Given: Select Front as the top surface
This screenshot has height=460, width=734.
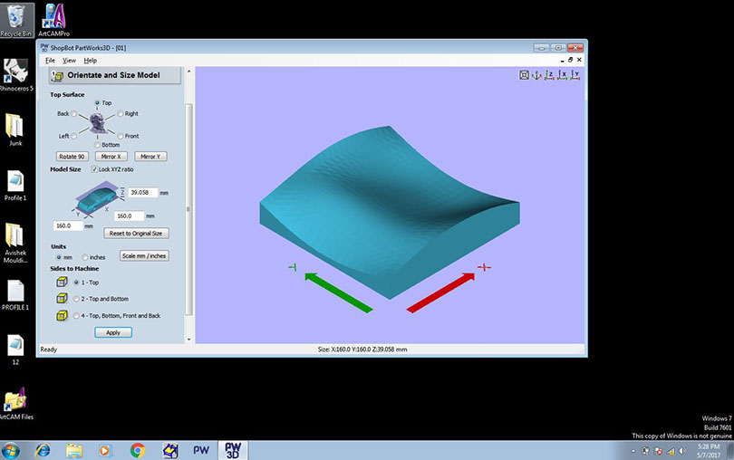Looking at the screenshot, I should coord(121,136).
